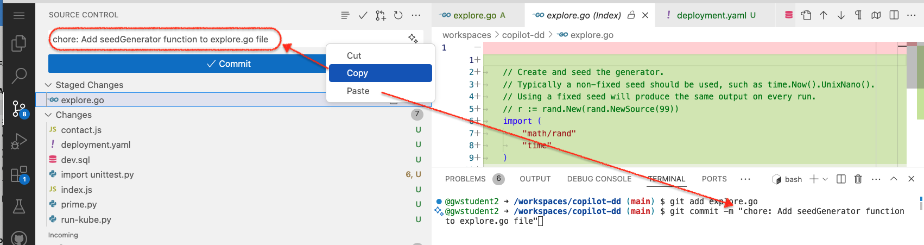Screen dimensions: 924x245
Task: Close the terminal panel
Action: coord(912,179)
